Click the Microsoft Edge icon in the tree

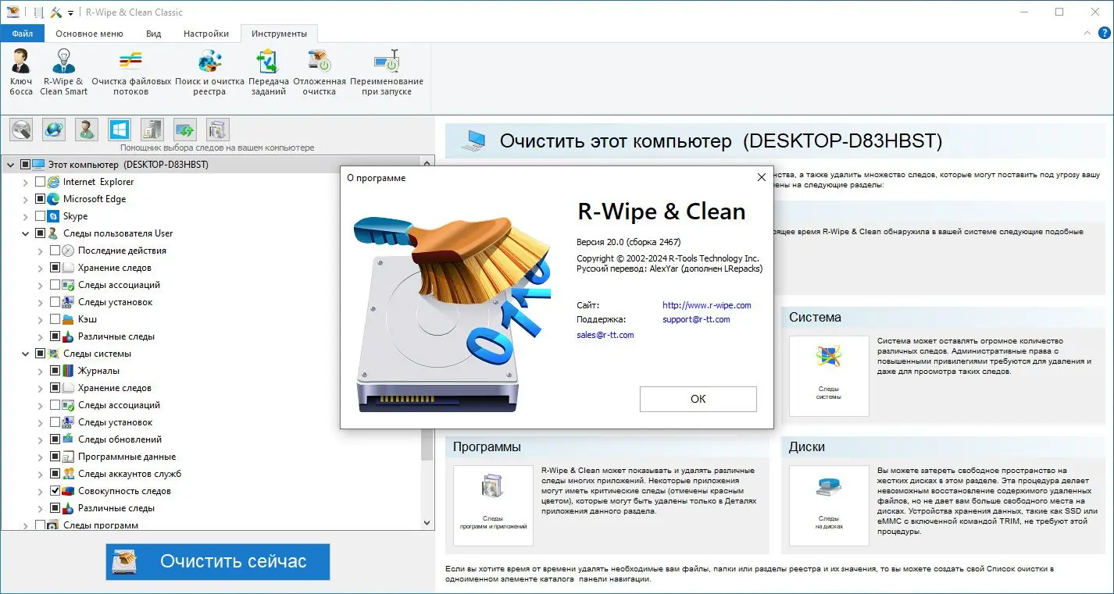[x=54, y=199]
